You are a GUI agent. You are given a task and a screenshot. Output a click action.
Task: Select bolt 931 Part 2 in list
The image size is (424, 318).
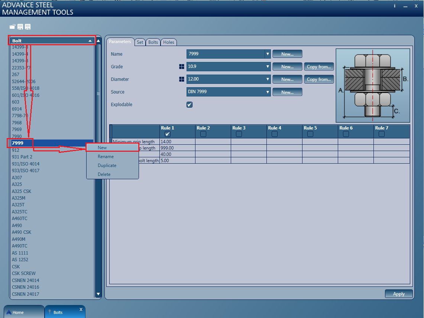[x=52, y=157]
